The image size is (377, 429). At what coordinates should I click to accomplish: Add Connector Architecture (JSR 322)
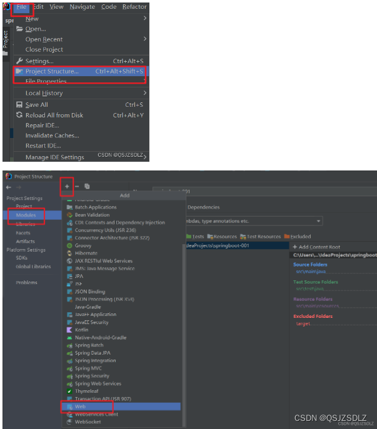pos(112,238)
